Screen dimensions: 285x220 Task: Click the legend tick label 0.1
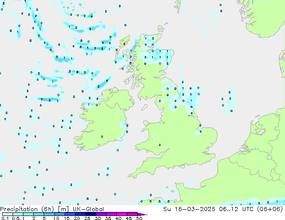pyautogui.click(x=4, y=219)
